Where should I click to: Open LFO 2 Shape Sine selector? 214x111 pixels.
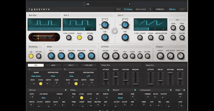pyautogui.click(x=71, y=76)
